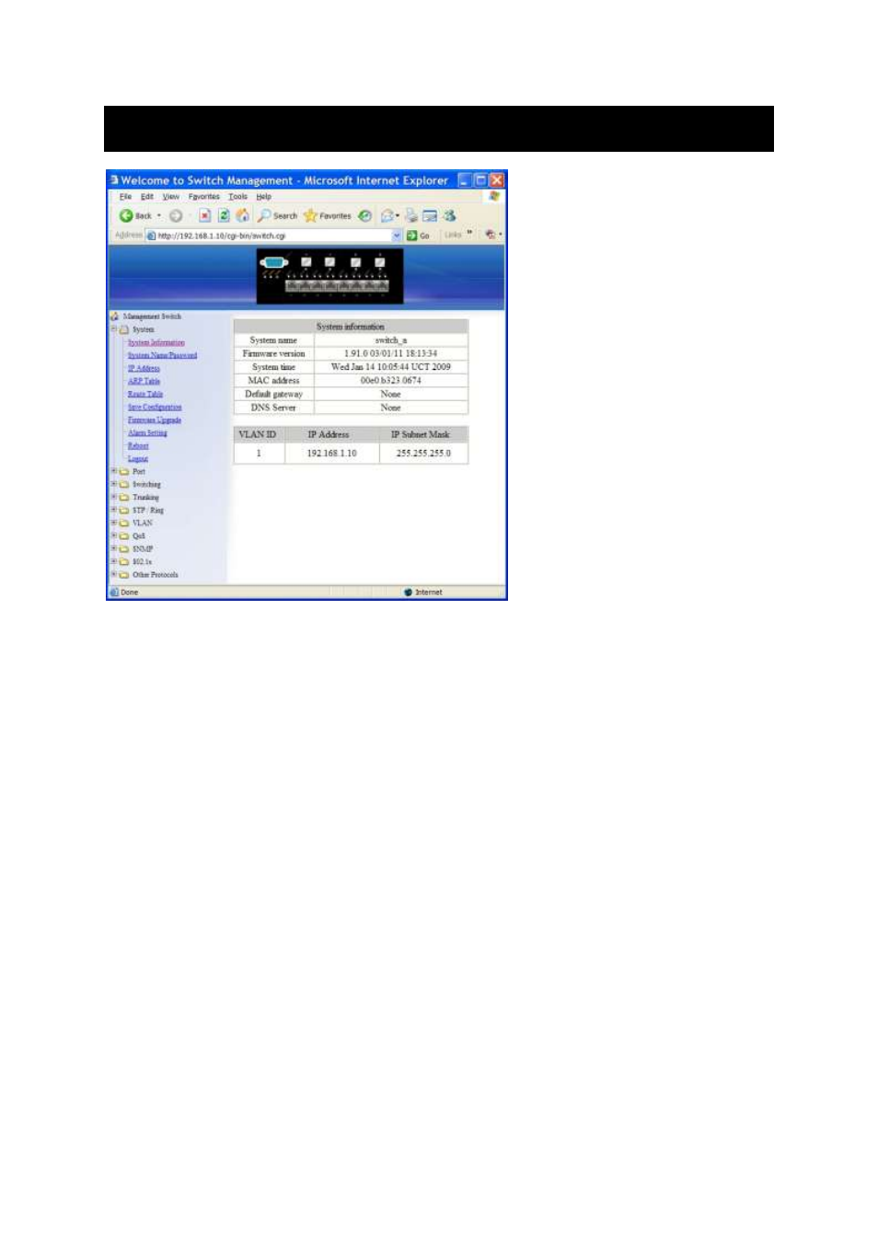Open the Favorites star button

[328, 216]
